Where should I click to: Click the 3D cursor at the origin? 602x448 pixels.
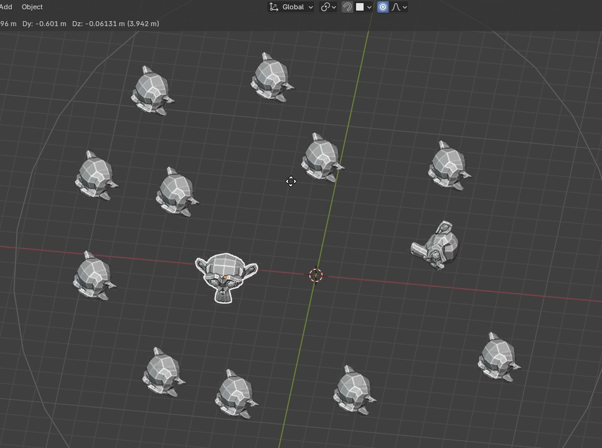(316, 275)
